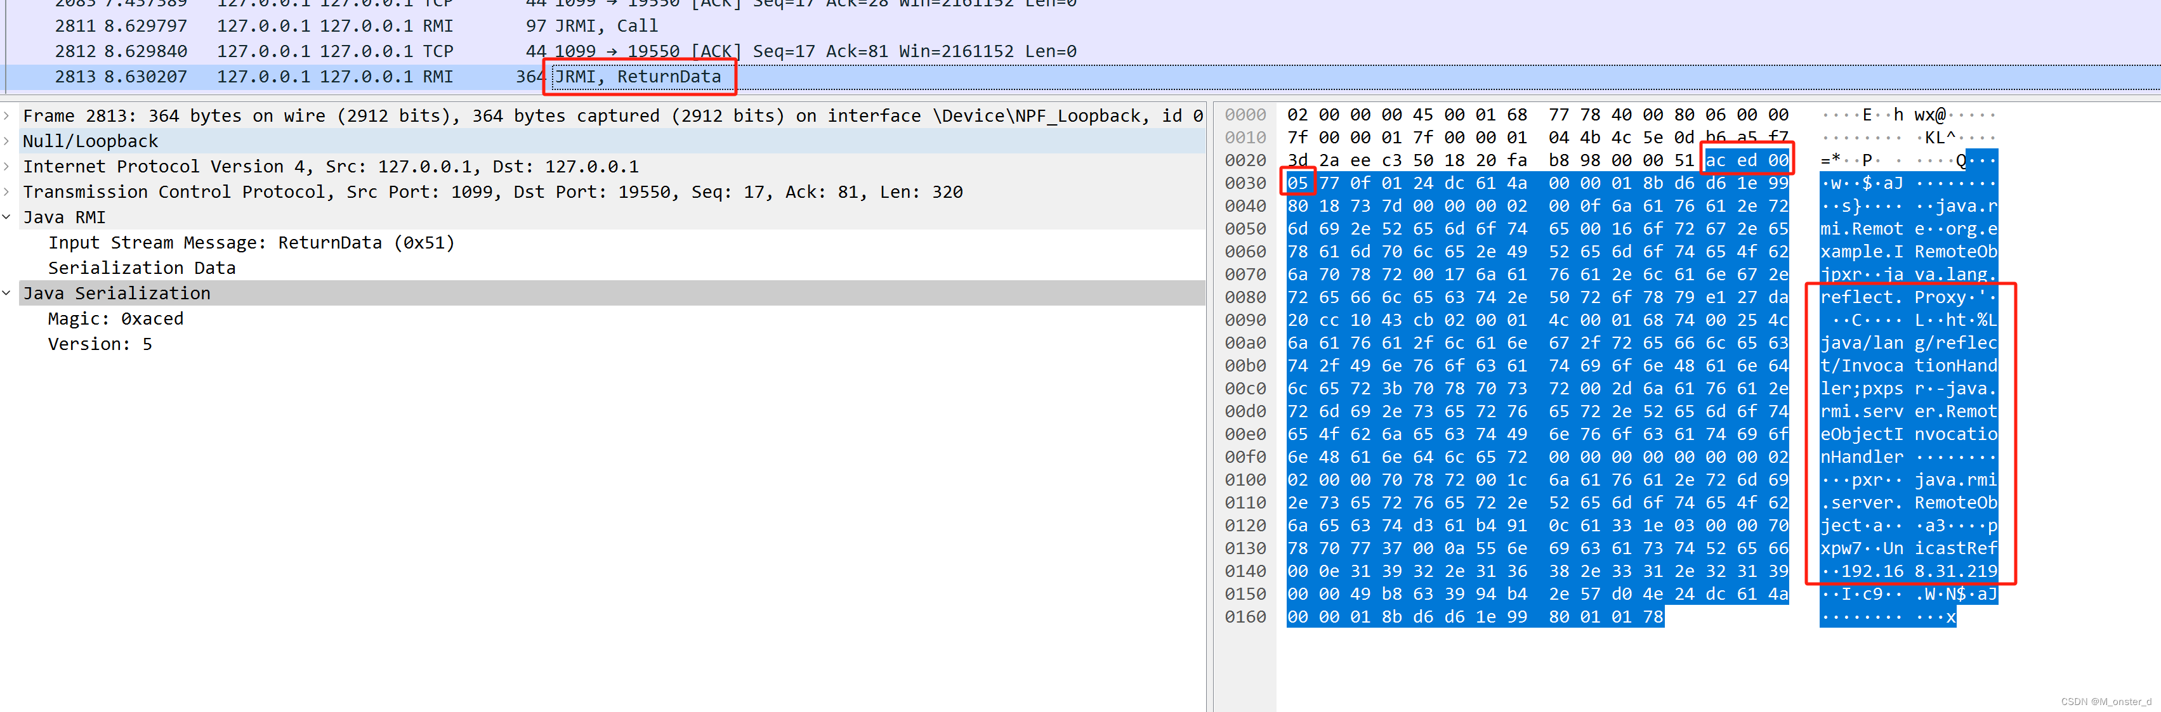Click hex offset 0020 row label
The height and width of the screenshot is (712, 2161).
(1245, 160)
